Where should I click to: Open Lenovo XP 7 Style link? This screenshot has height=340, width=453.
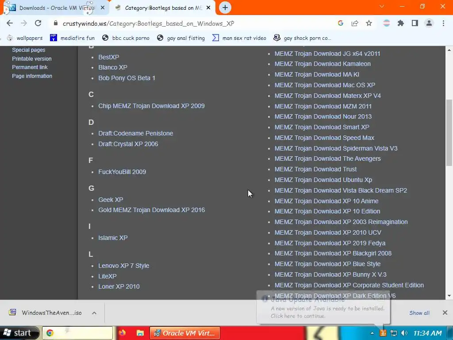(124, 266)
